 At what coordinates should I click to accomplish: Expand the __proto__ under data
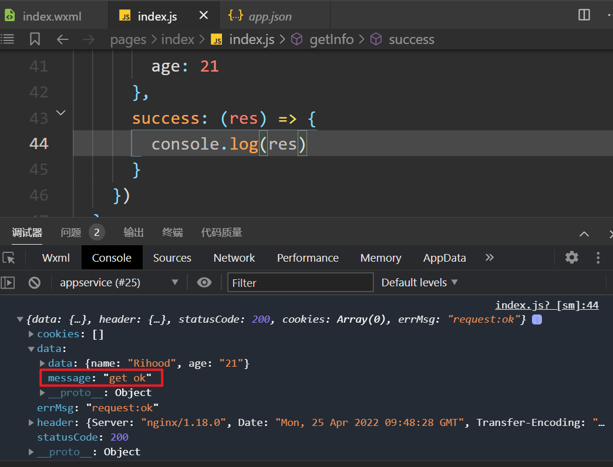pos(42,393)
